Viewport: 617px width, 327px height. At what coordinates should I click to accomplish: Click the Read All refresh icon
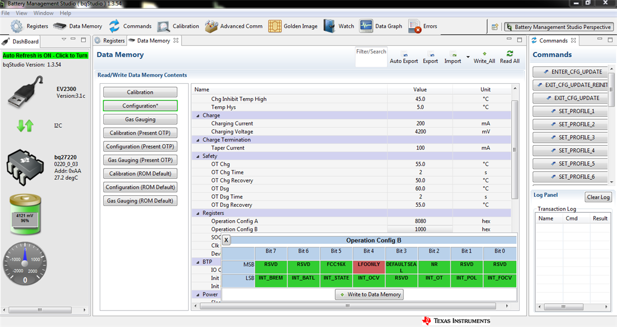510,54
